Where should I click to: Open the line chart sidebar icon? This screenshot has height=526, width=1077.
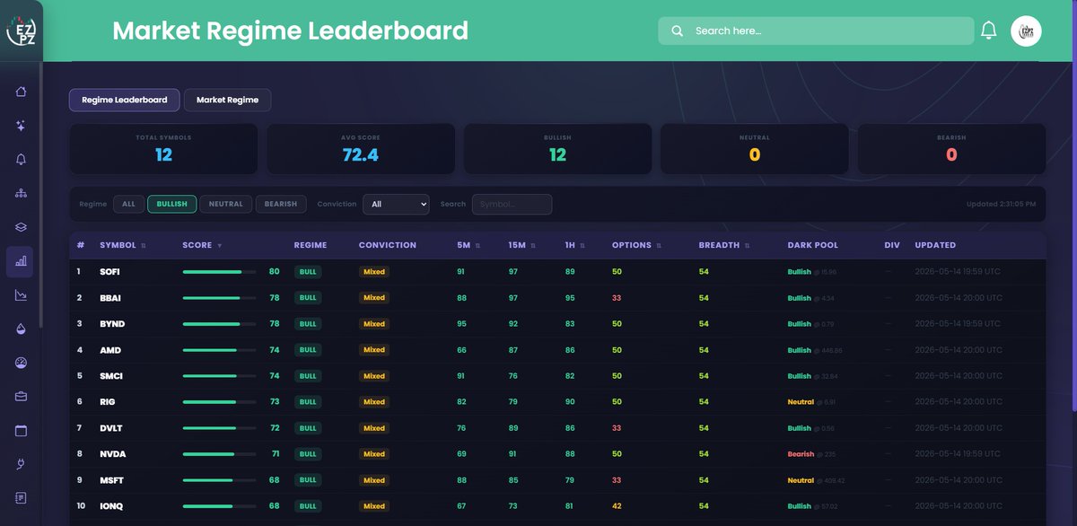tap(21, 294)
